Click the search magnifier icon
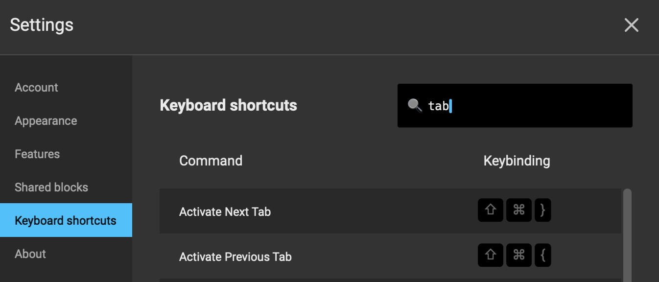Viewport: 659px width, 282px height. click(416, 104)
